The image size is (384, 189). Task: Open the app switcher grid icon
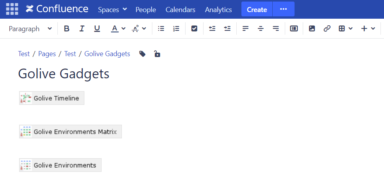12,9
